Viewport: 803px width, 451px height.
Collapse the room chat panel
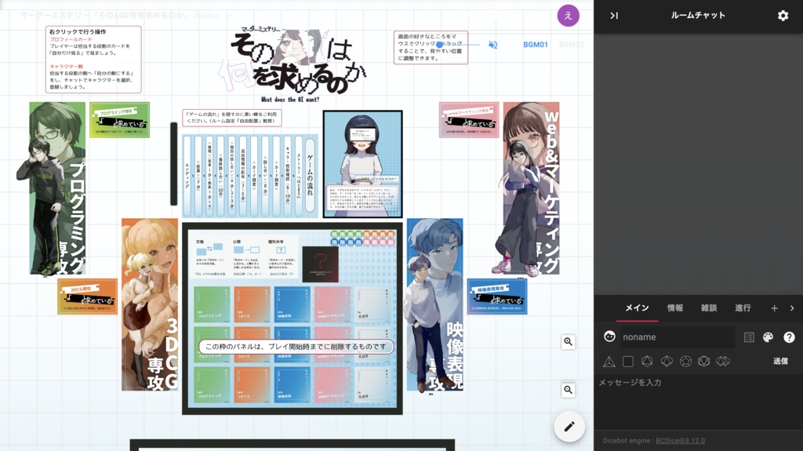pos(613,16)
